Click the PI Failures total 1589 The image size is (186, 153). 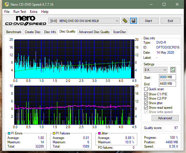(x=86, y=146)
